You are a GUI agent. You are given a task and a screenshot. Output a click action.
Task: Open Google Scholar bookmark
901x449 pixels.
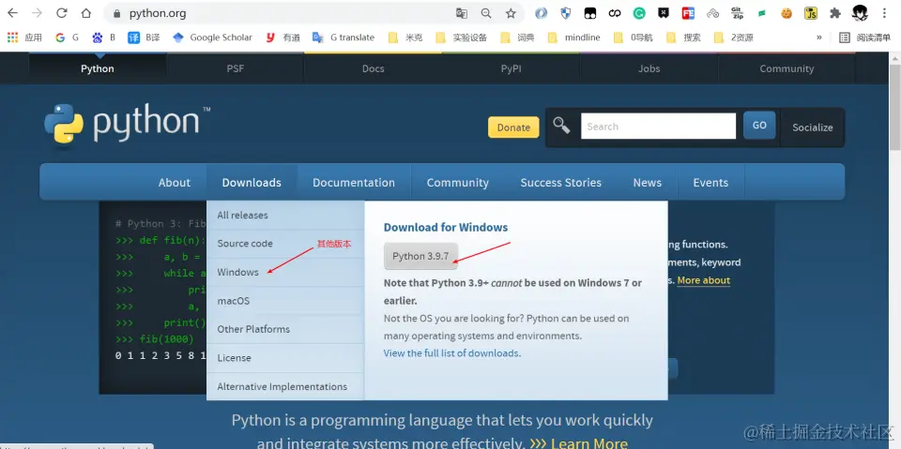[x=212, y=37]
